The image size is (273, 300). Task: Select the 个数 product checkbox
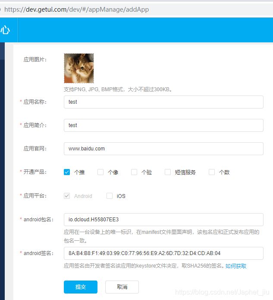pos(211,172)
